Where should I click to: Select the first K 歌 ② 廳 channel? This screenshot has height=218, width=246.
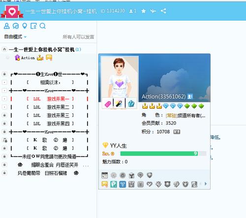pyautogui.click(x=49, y=140)
